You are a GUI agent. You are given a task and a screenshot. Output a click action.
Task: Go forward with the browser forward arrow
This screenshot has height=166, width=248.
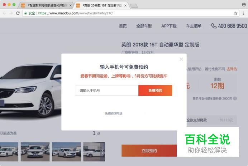(11, 13)
